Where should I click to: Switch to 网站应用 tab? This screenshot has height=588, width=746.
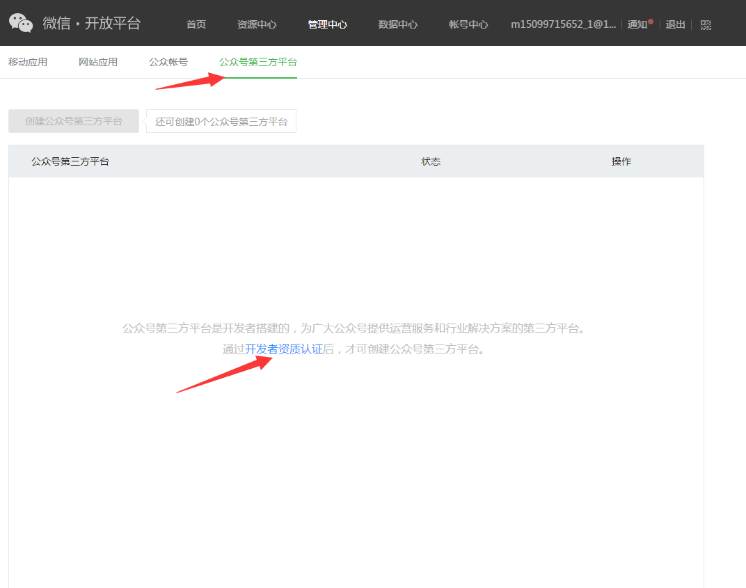pyautogui.click(x=98, y=62)
